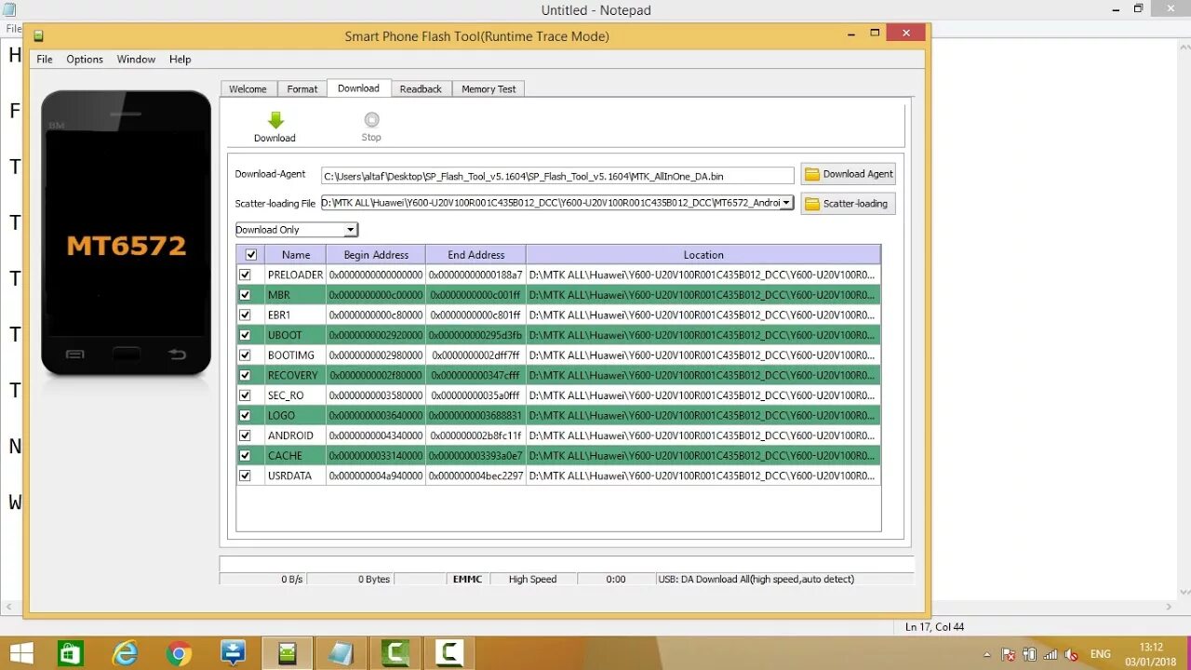Open Windows Start button

point(21,653)
